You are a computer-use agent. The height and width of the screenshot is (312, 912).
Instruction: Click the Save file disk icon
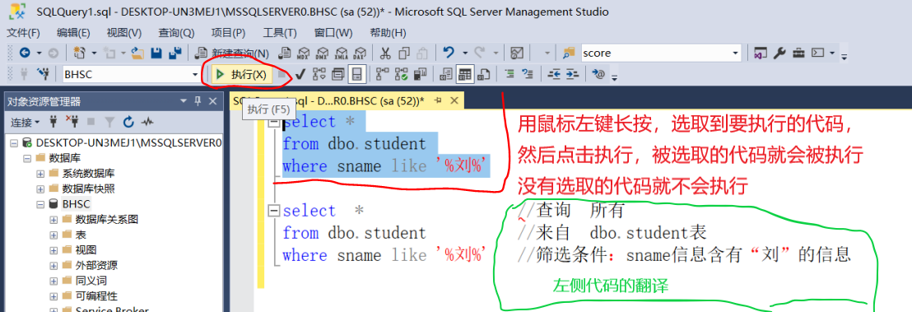coord(156,53)
